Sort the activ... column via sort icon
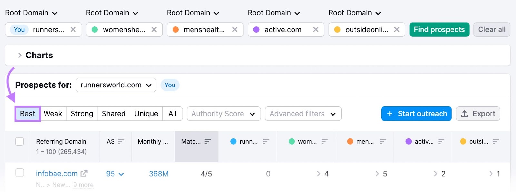 [441, 141]
